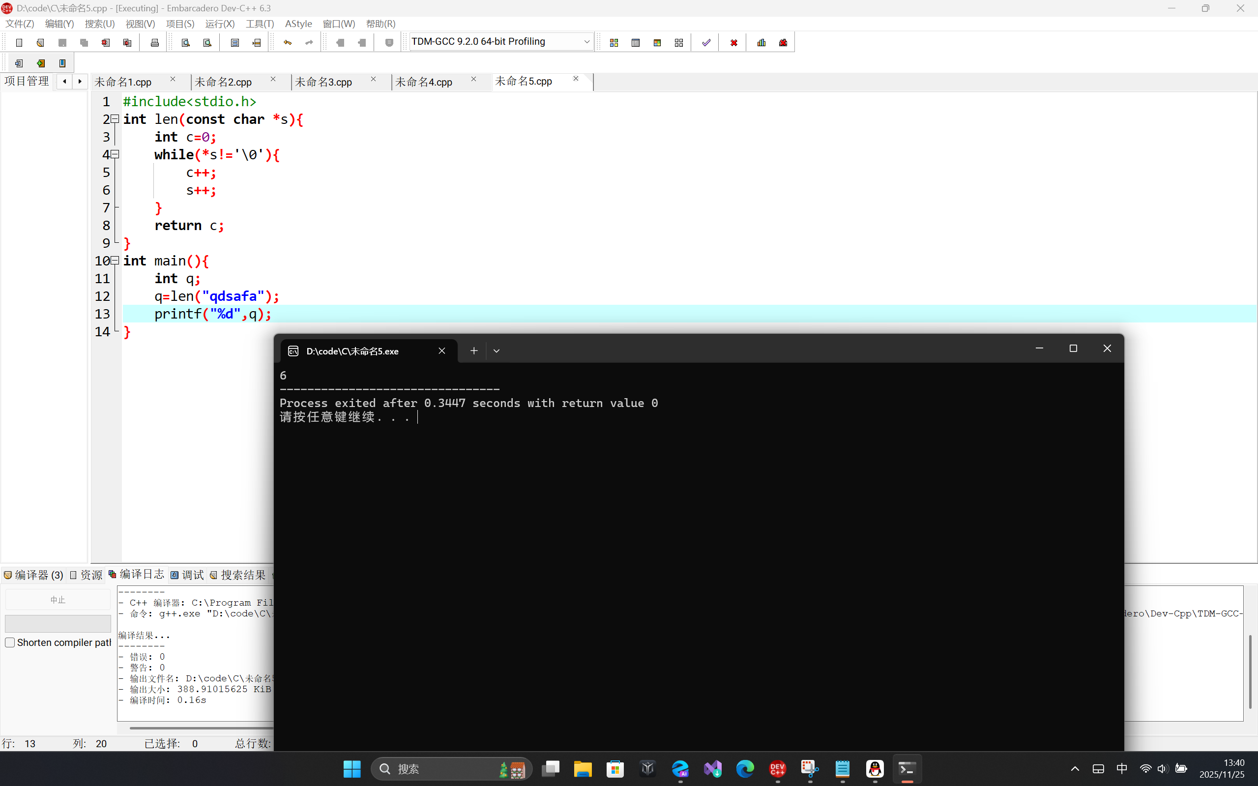The image size is (1258, 786).
Task: Open the 运行(X) menu
Action: click(219, 24)
